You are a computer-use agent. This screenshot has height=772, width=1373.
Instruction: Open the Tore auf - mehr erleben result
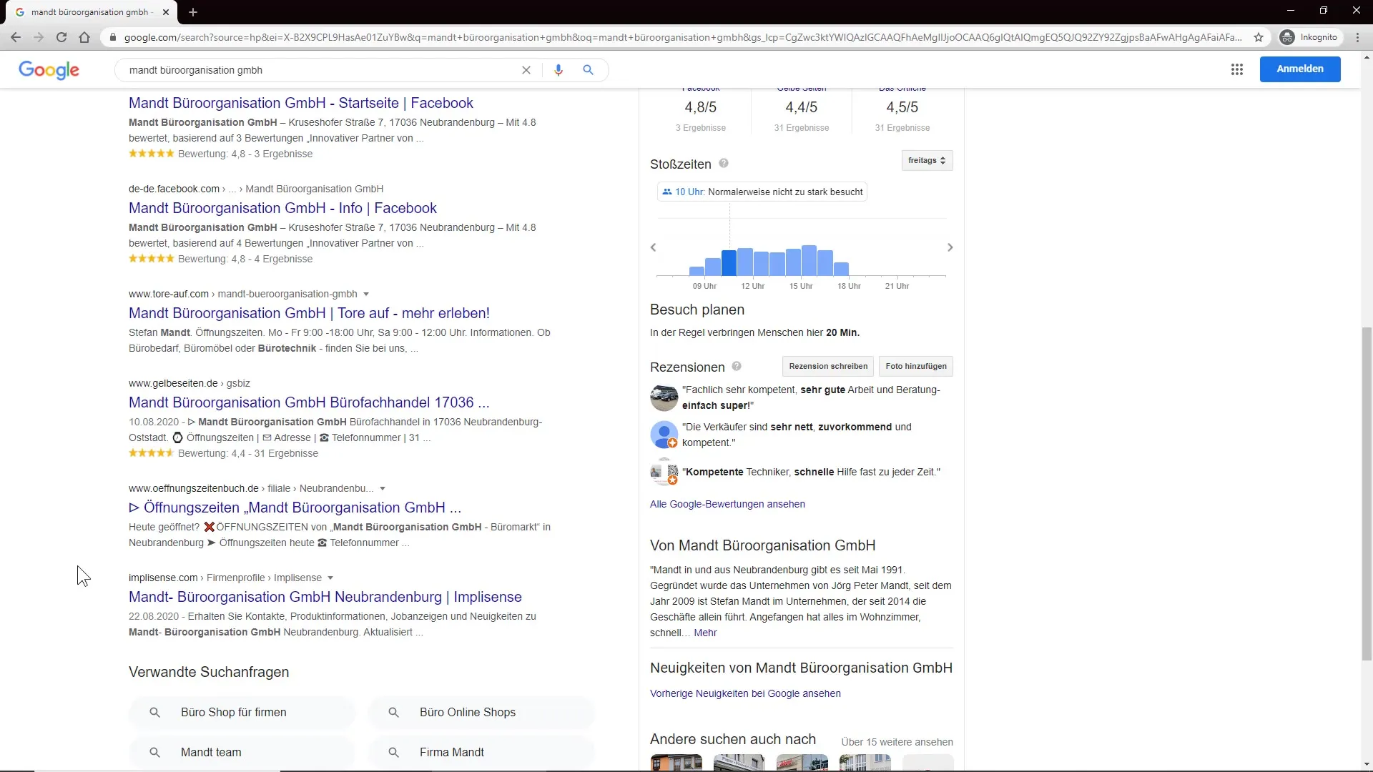click(309, 313)
